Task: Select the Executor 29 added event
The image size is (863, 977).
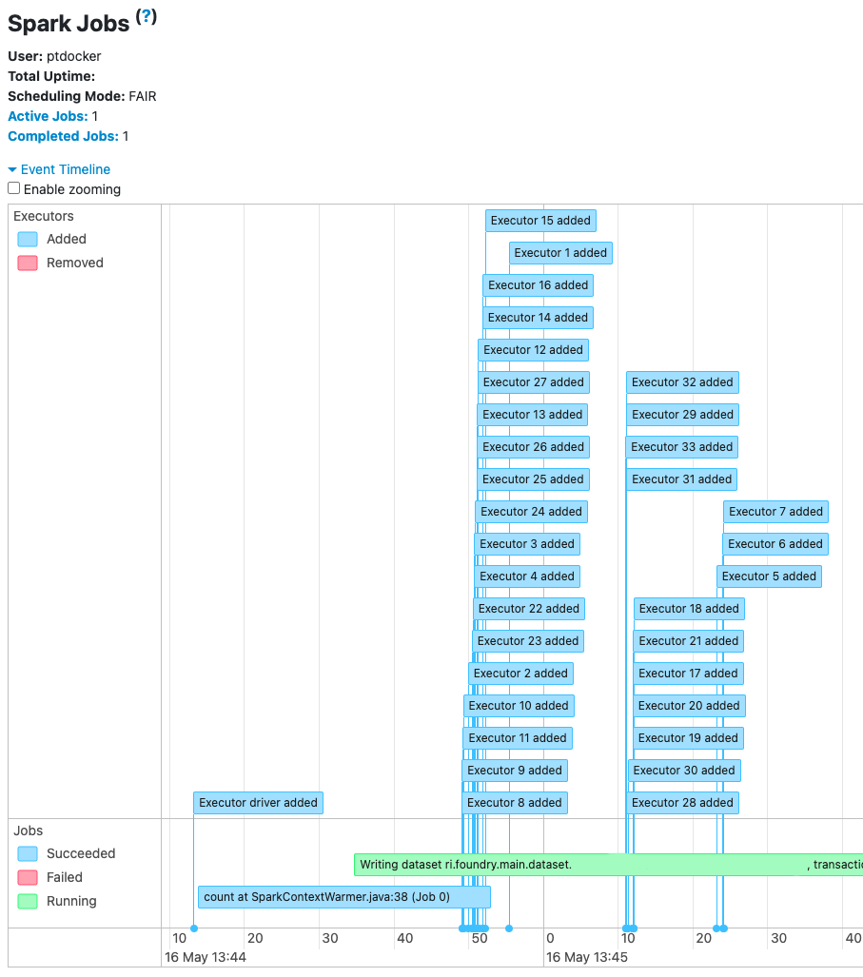Action: pos(683,415)
